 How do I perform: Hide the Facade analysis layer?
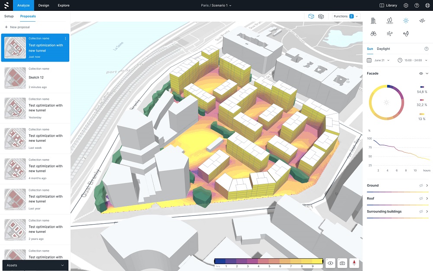pos(421,74)
